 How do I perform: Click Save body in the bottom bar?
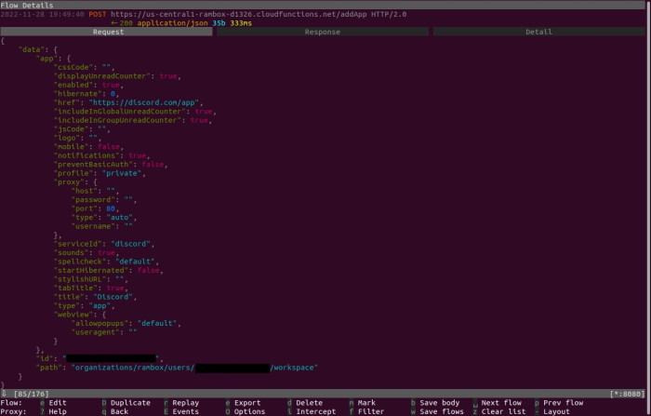442,402
